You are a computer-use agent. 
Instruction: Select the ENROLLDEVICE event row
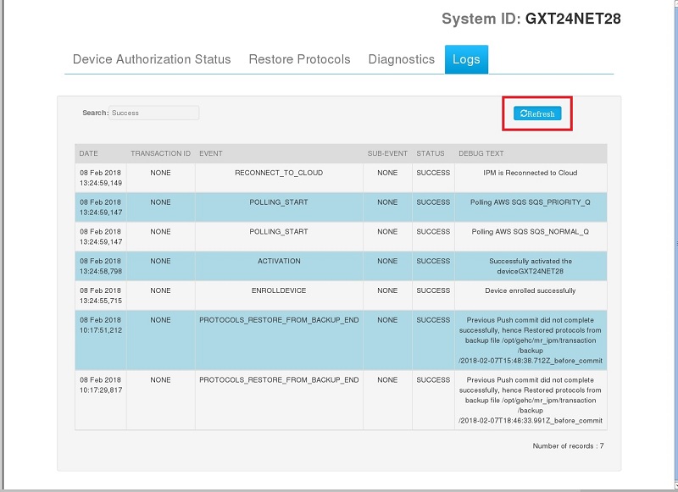279,291
